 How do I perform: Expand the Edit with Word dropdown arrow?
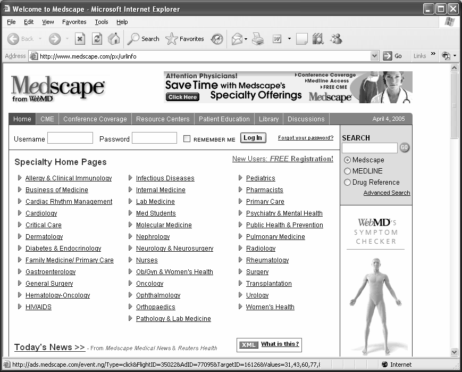point(289,39)
